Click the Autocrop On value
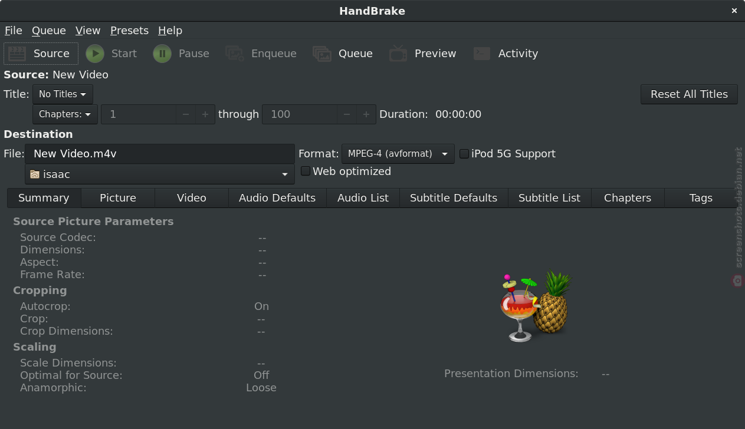Screen dimensions: 745x429 click(261, 306)
